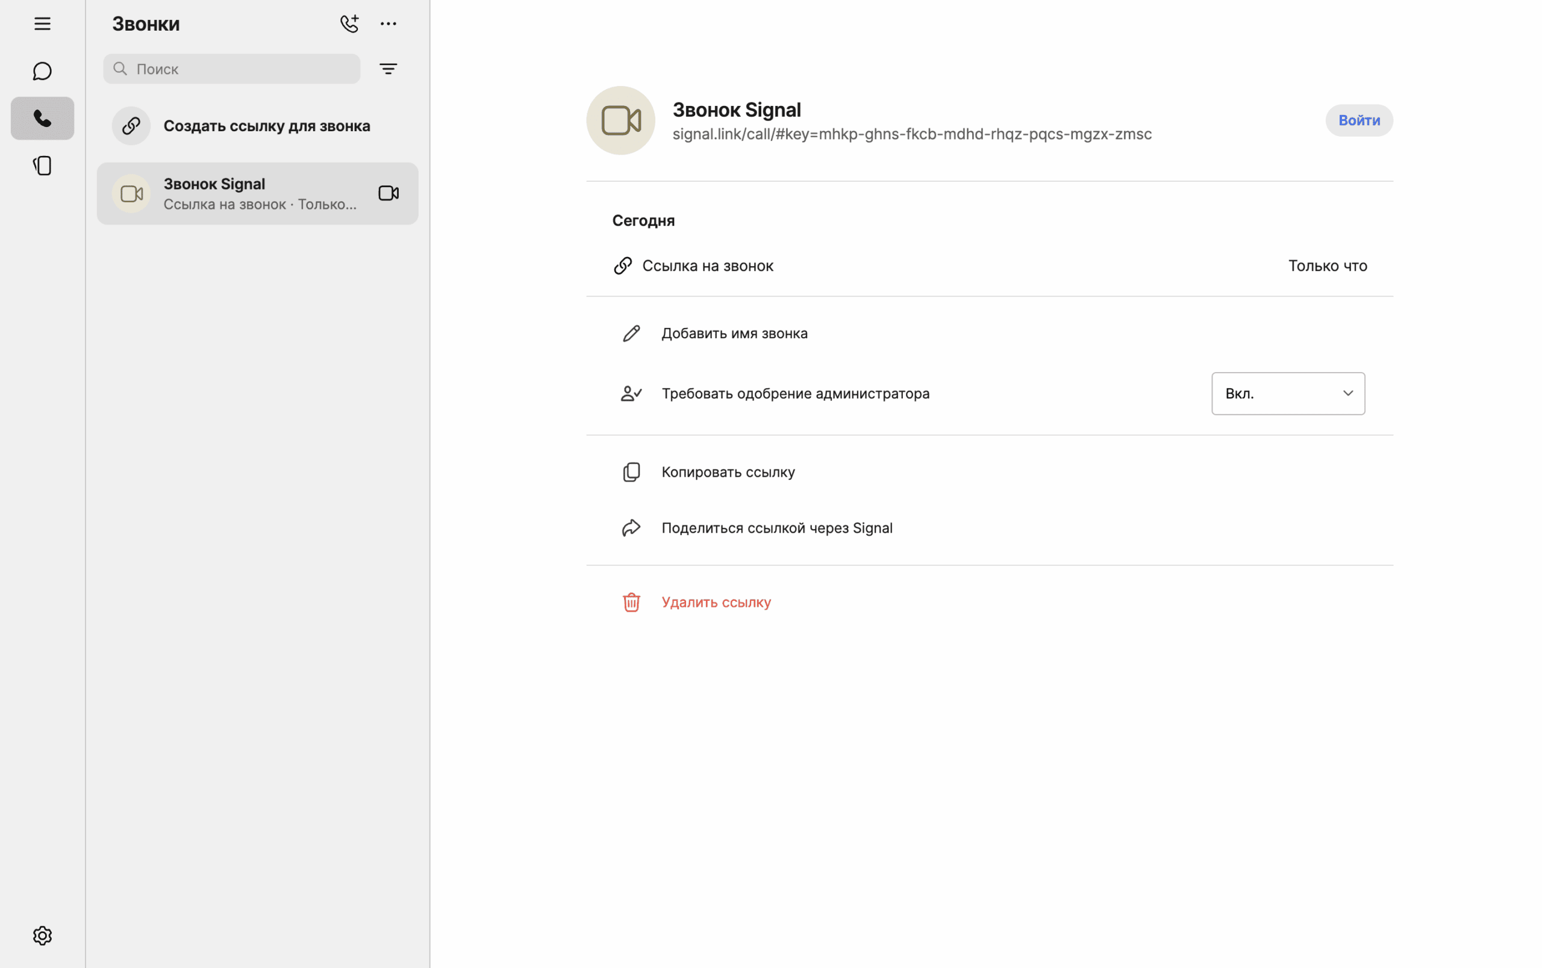1542x968 pixels.
Task: Click the Войти join button
Action: pos(1359,120)
